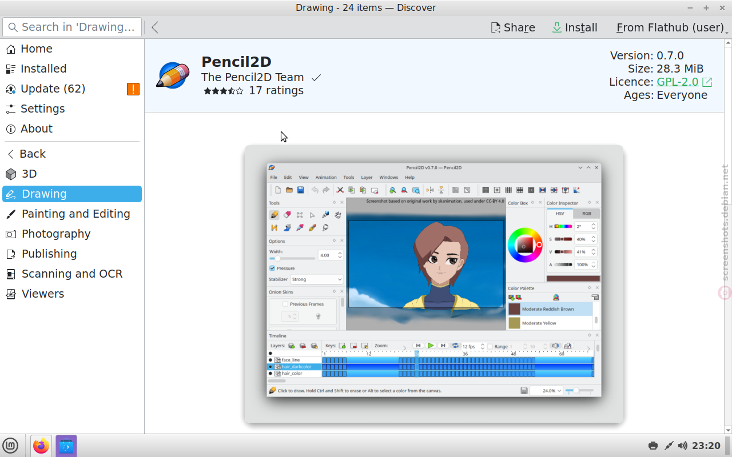732x457 pixels.
Task: Open the GPL-2.0 licence link
Action: coord(677,82)
